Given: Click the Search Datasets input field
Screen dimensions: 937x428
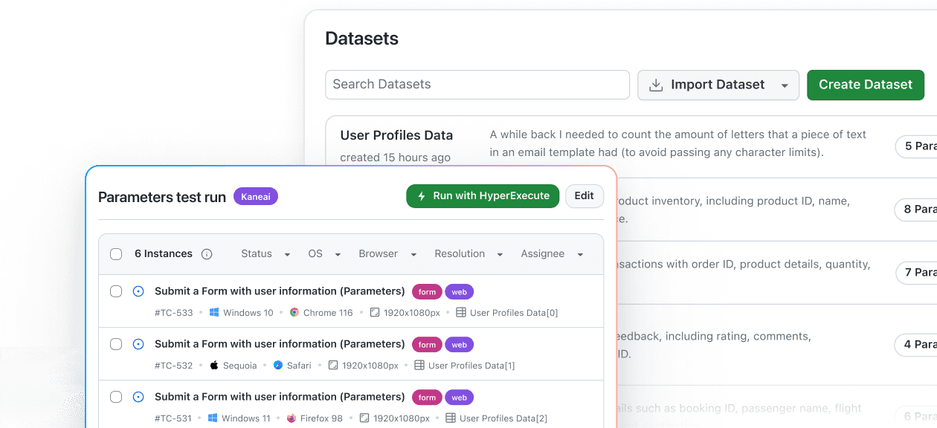Looking at the screenshot, I should (477, 85).
